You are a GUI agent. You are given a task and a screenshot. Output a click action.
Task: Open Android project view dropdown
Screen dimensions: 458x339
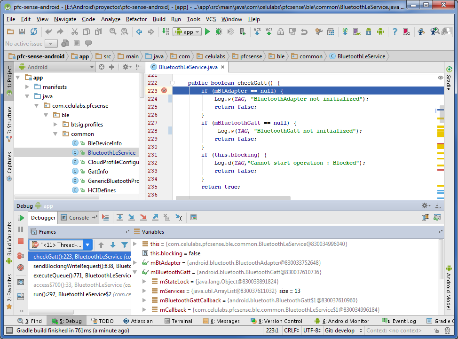pyautogui.click(x=56, y=67)
